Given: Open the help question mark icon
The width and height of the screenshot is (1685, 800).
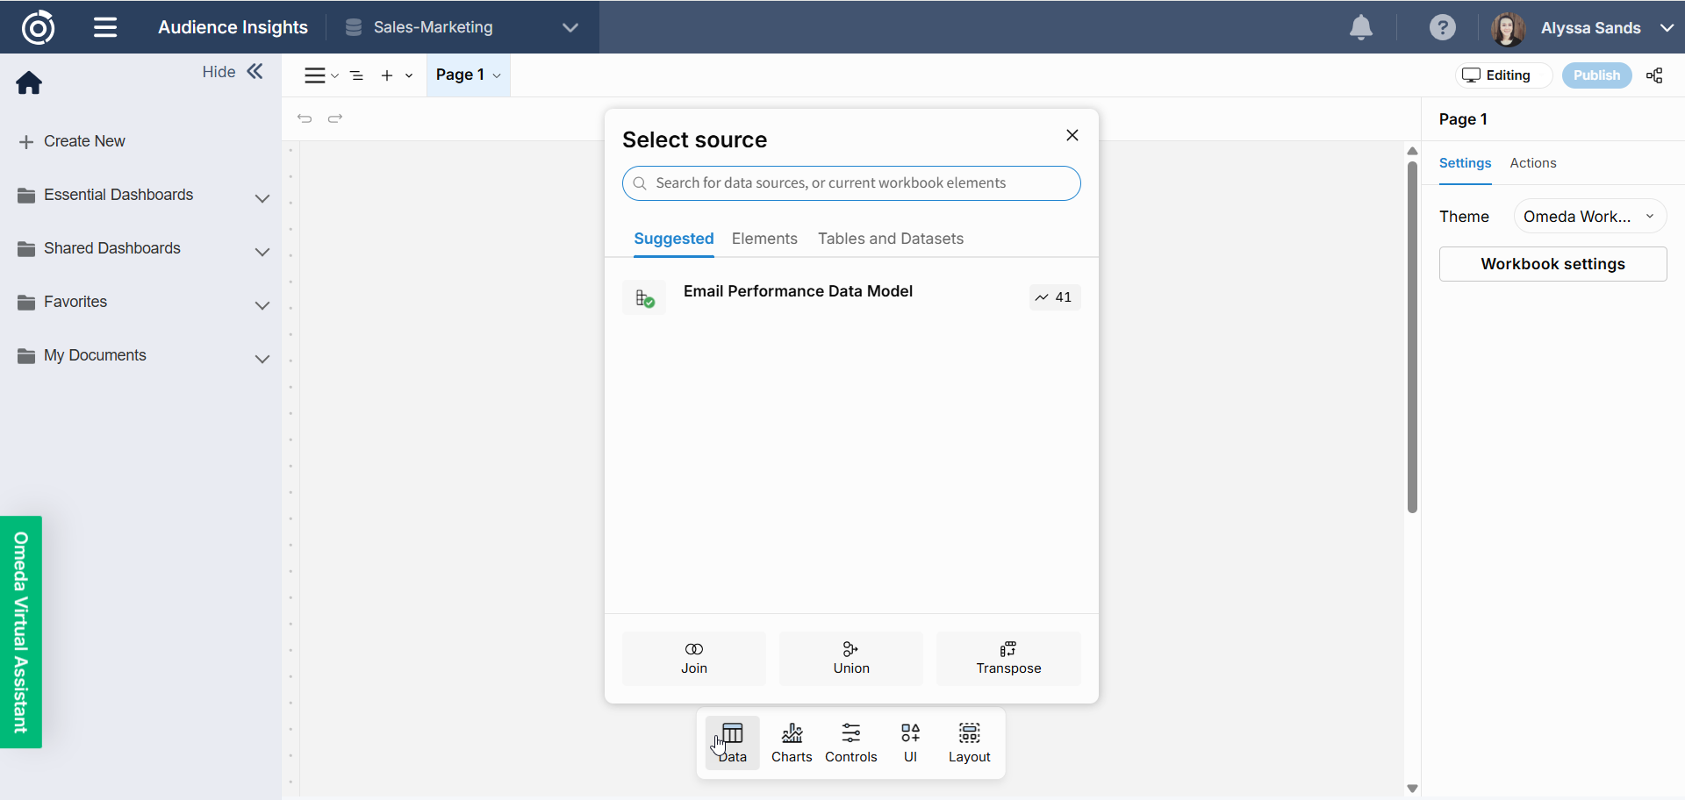Looking at the screenshot, I should (1442, 28).
